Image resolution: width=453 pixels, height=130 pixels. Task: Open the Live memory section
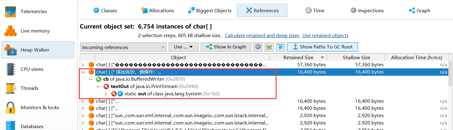pos(38,31)
